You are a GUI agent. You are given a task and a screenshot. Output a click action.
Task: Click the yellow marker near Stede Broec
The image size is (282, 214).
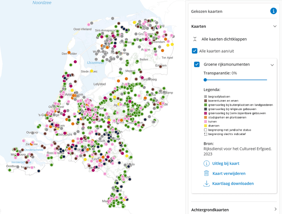[92, 71]
